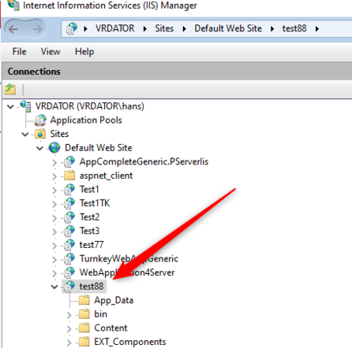The image size is (352, 348).
Task: Open dropdown arrow after Sites breadcrumb
Action: pyautogui.click(x=184, y=28)
